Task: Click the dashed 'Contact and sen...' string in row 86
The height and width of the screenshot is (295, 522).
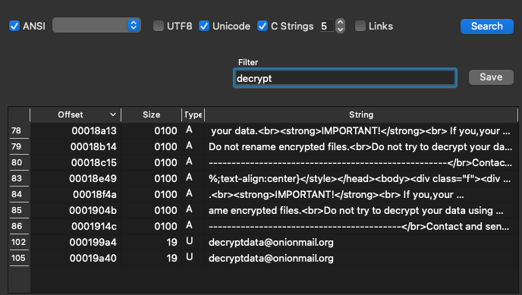Action: (x=359, y=227)
